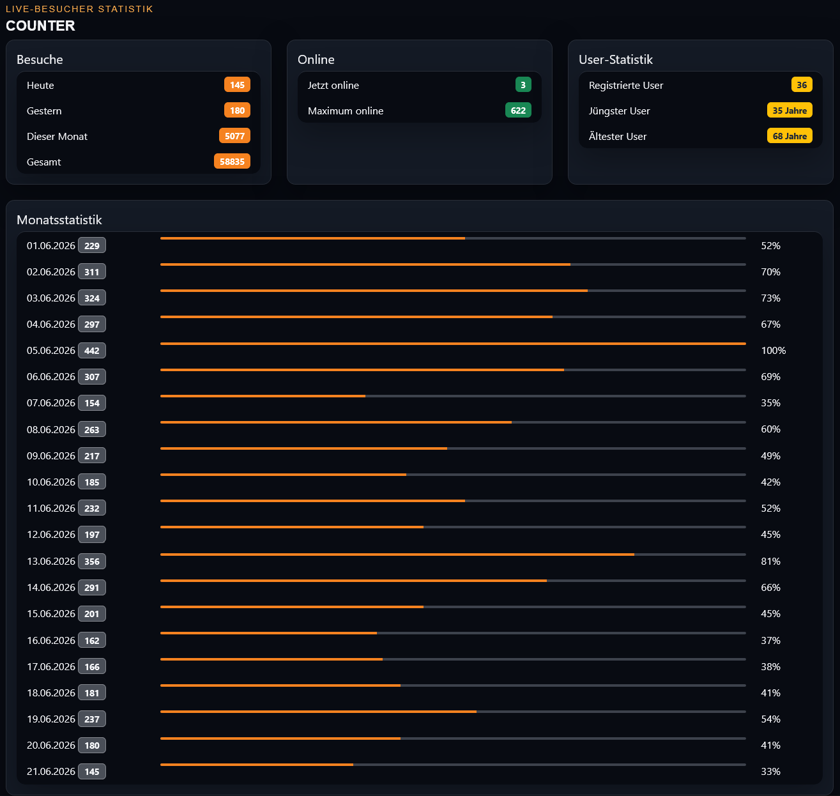The width and height of the screenshot is (840, 796).
Task: Click the 145 badge for 21.06.2026
Action: [92, 772]
